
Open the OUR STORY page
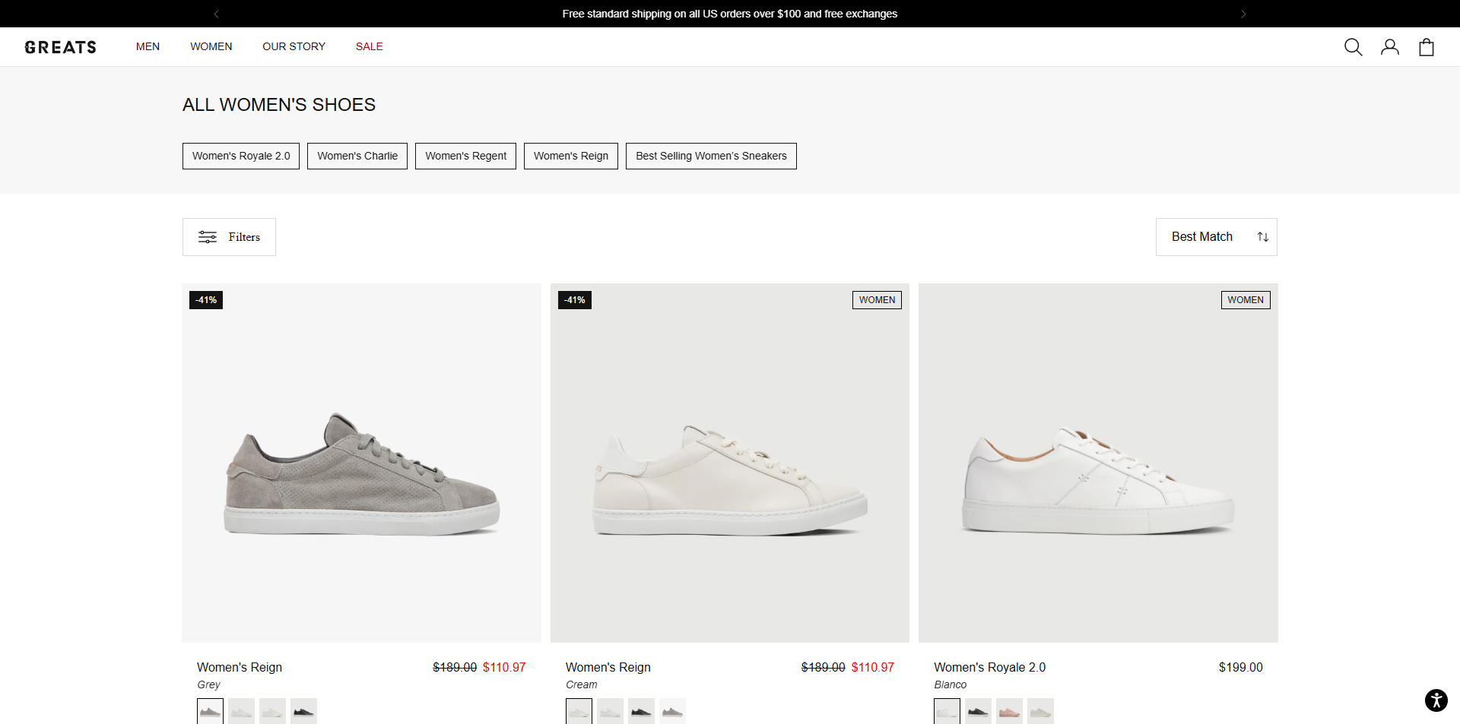click(x=294, y=46)
